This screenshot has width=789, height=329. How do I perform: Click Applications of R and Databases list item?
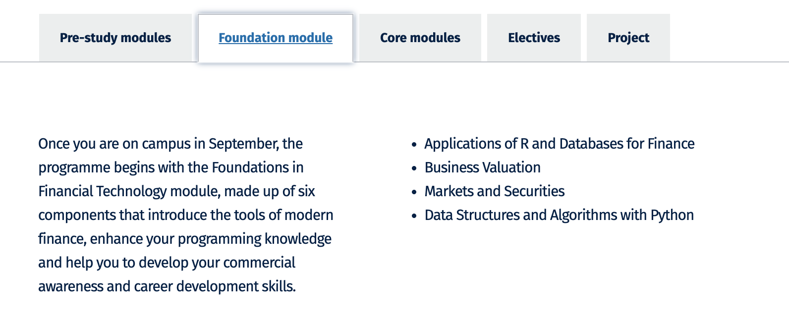[x=560, y=144]
